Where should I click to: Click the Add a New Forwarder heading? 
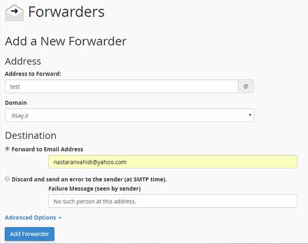[66, 41]
